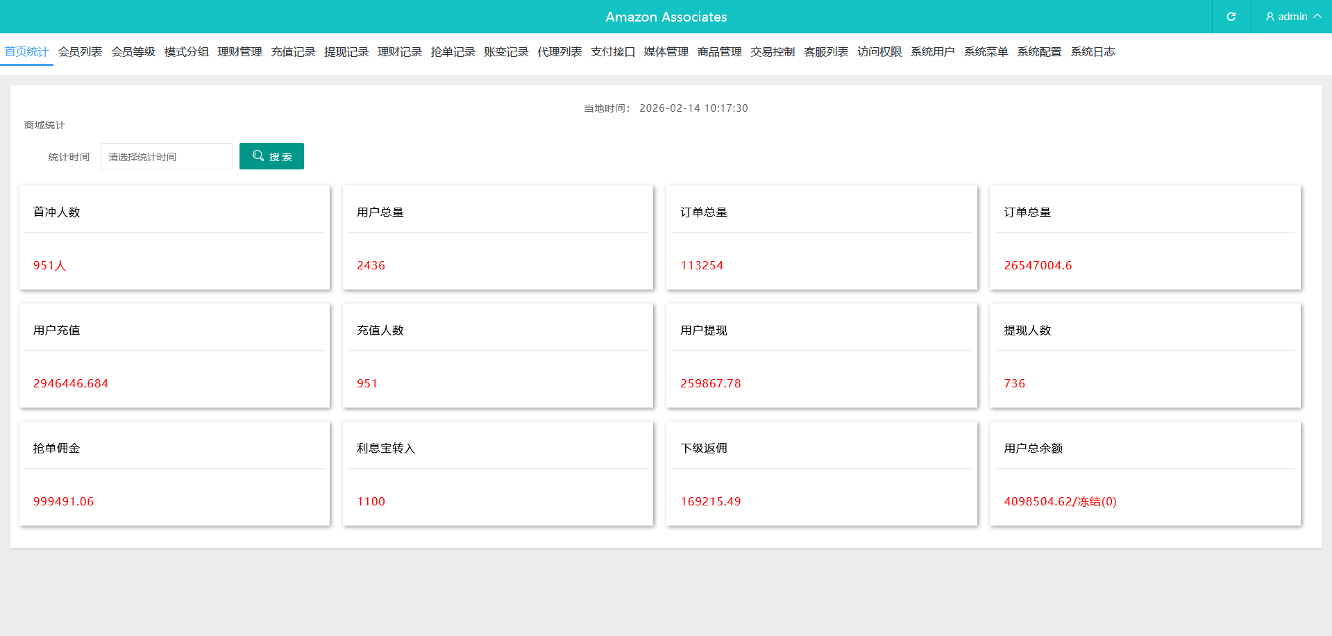
Task: Click the statistics time input field
Action: (167, 157)
